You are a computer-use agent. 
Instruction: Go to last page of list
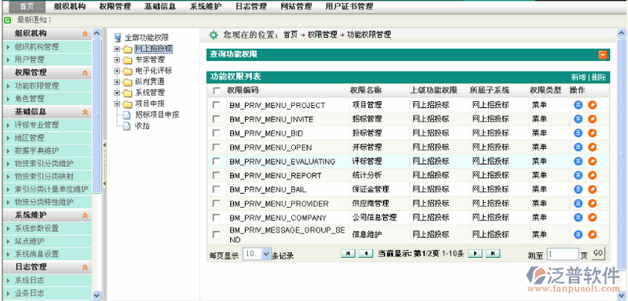click(493, 253)
